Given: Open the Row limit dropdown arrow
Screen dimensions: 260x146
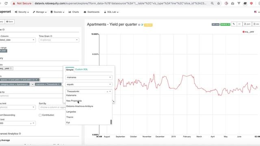Looking at the screenshot, I should [33, 123].
